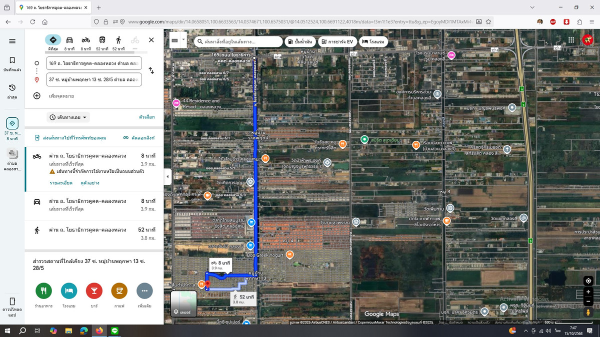600x337 pixels.
Task: Toggle the map layers thumbnail
Action: pos(183,304)
